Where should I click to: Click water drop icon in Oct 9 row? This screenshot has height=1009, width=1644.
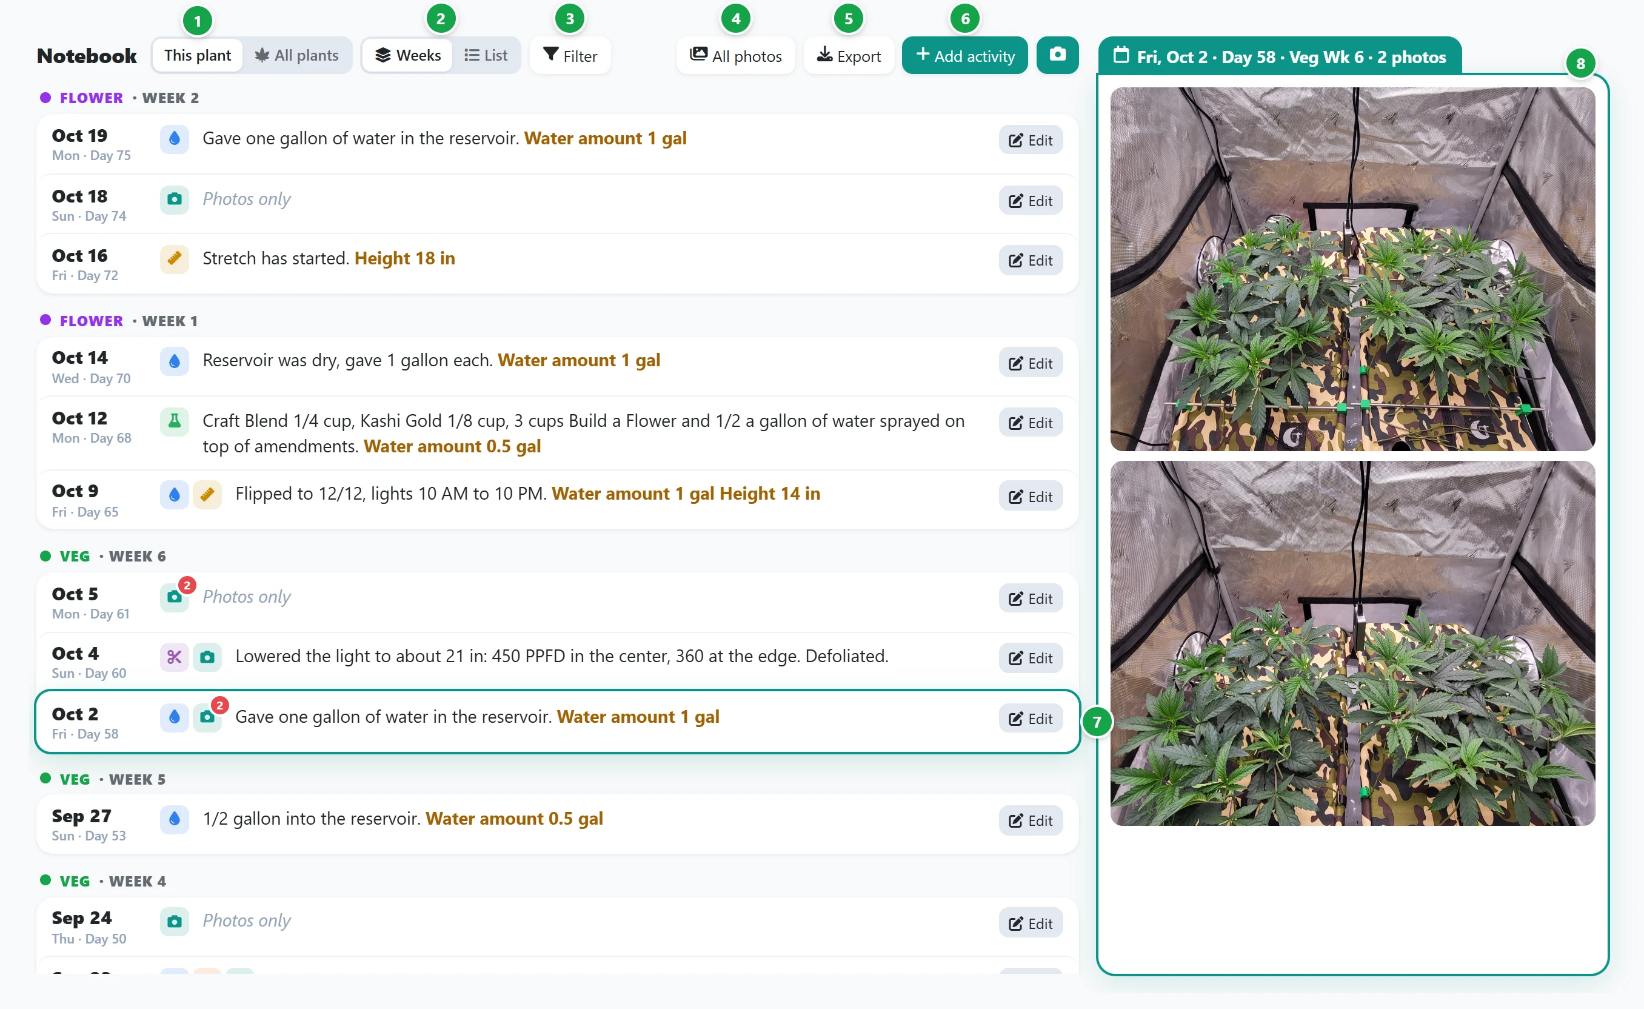tap(174, 494)
